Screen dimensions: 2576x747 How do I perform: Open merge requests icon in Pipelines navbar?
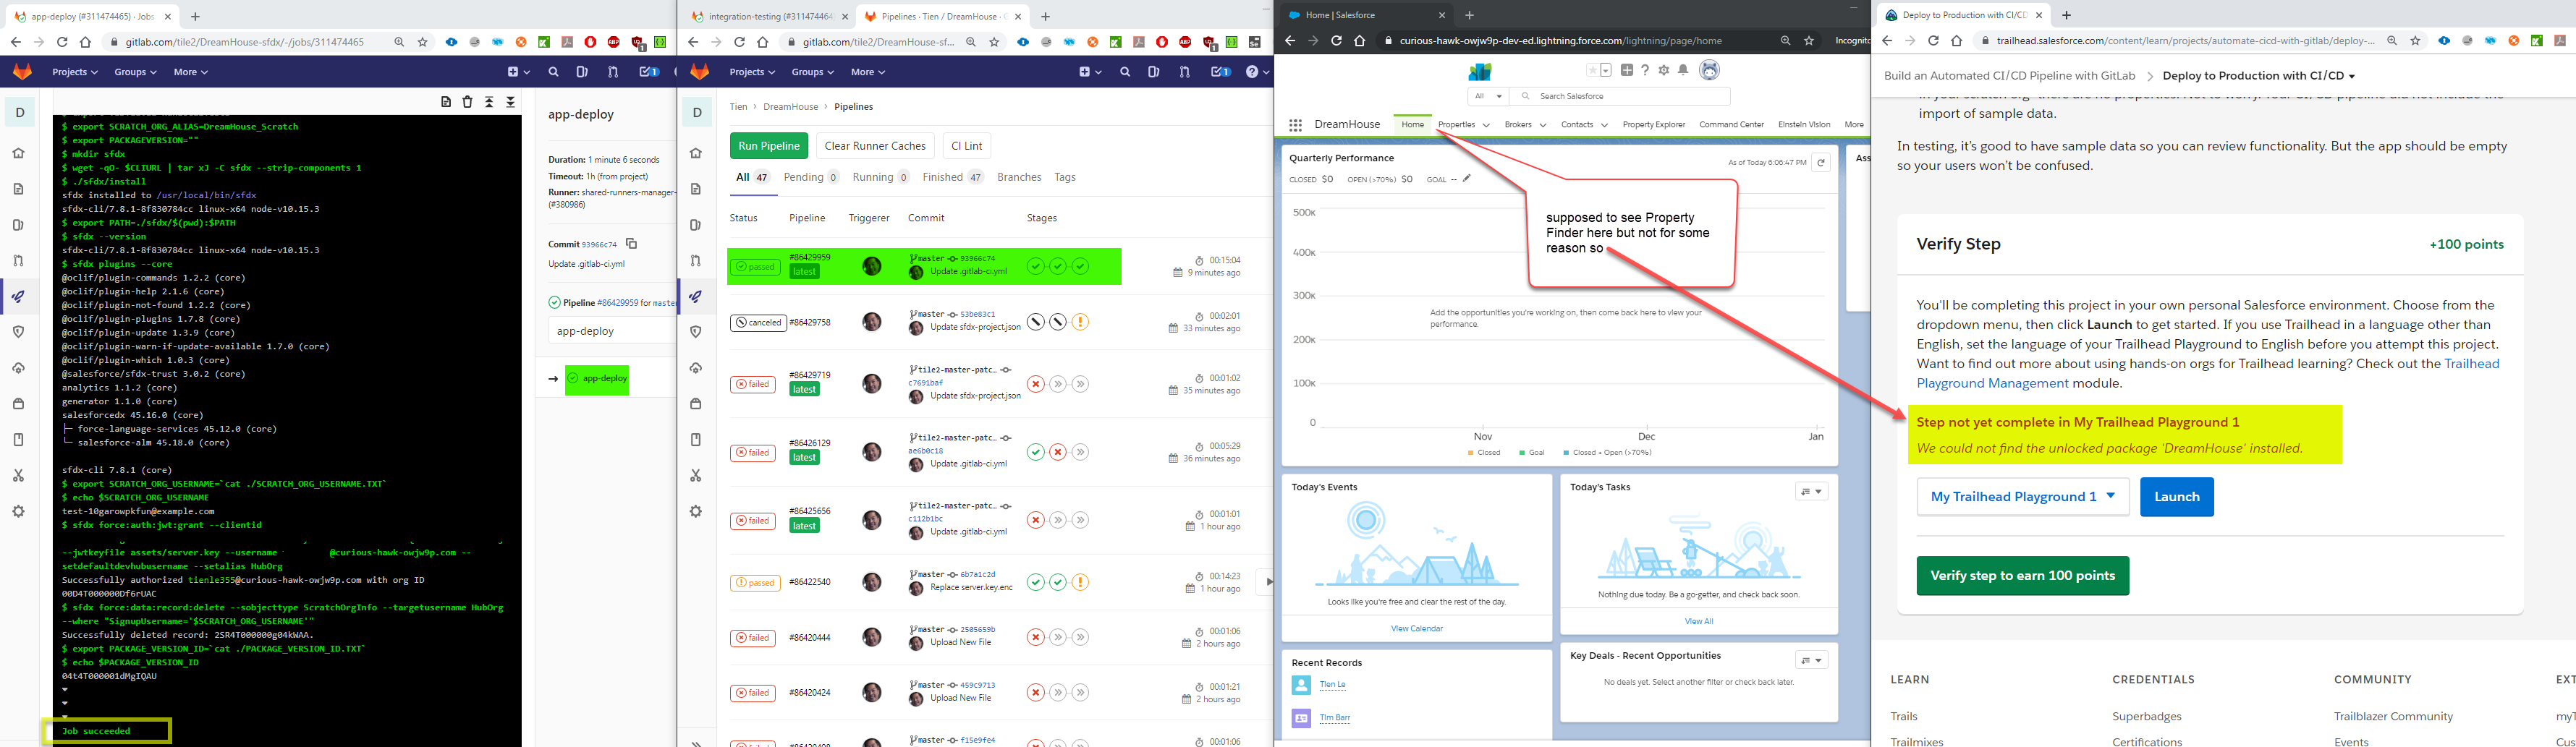click(1184, 72)
